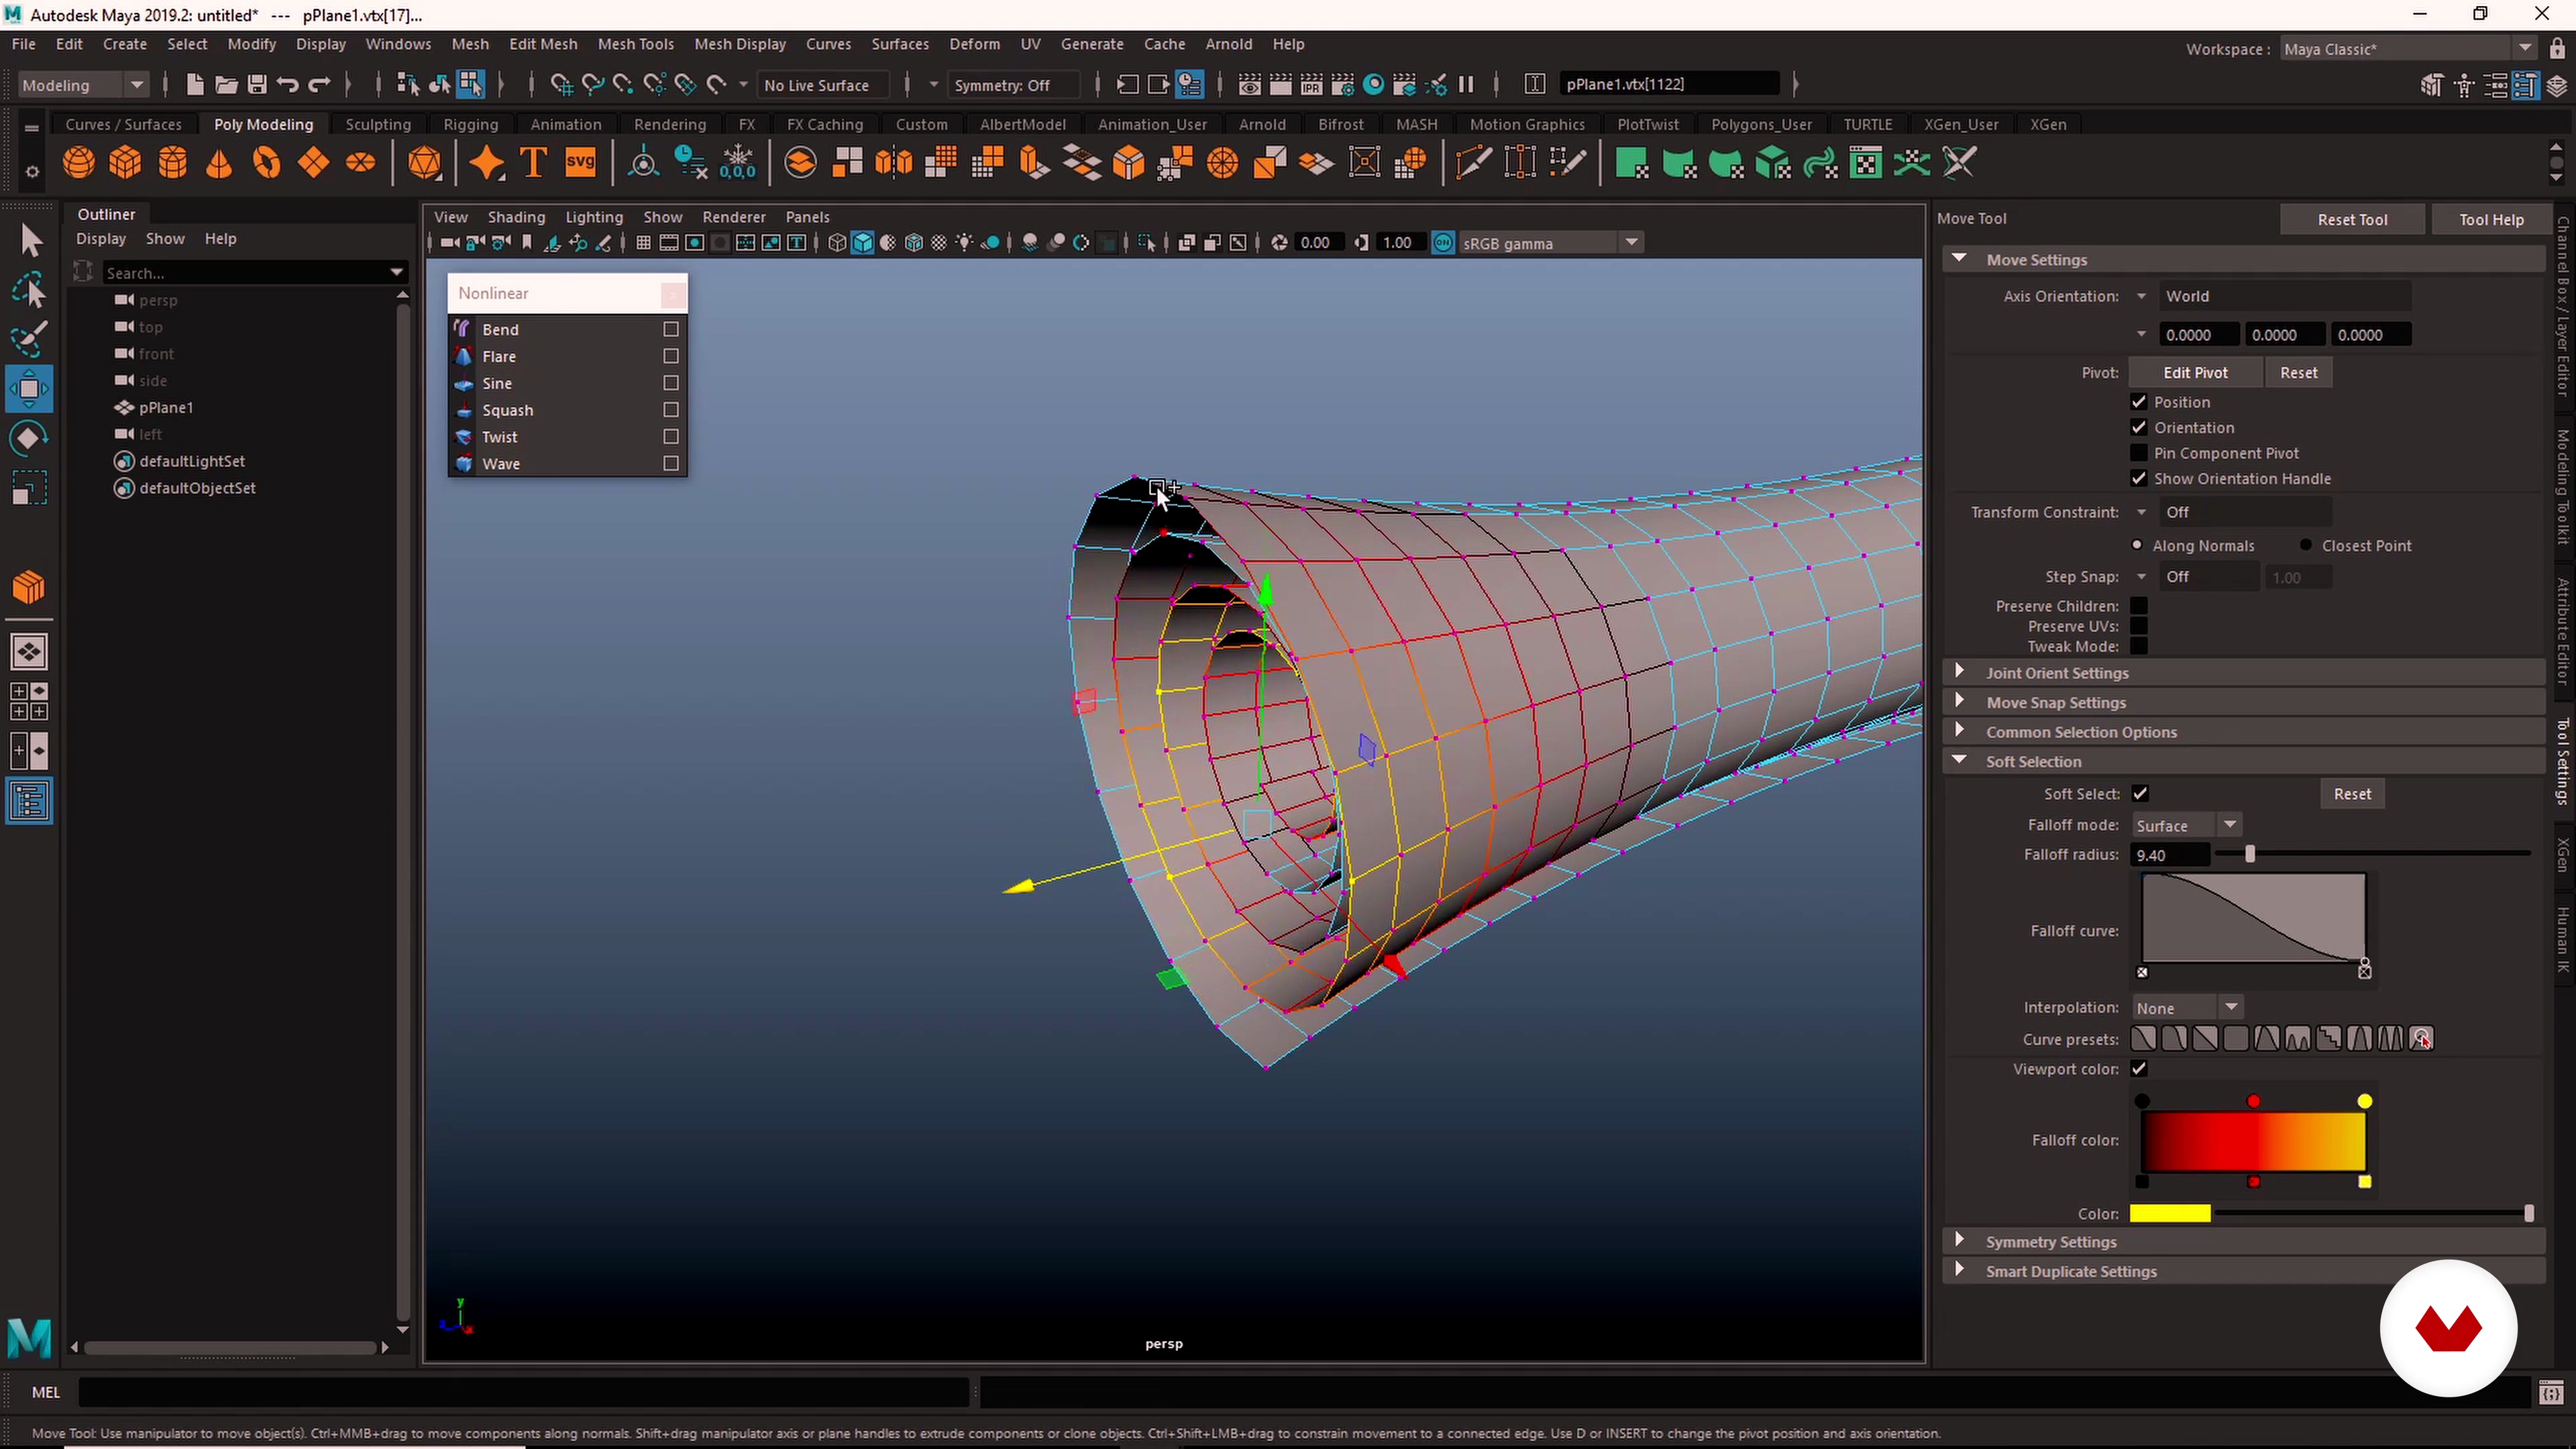Image resolution: width=2576 pixels, height=1449 pixels.
Task: Click the New Scene icon
Action: [195, 85]
